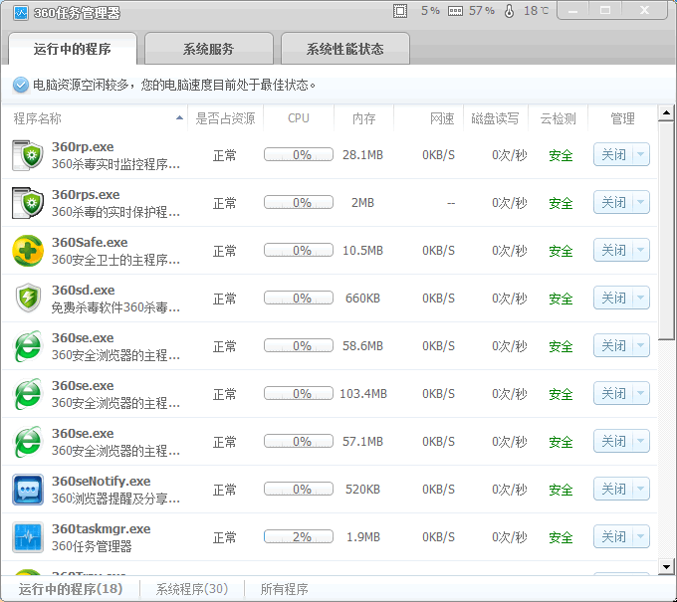Open the 系统性能状态 tab

344,49
